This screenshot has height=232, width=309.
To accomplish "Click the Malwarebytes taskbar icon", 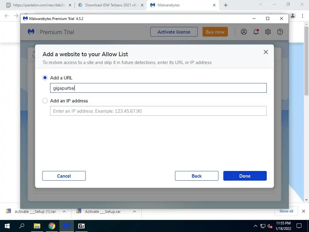I will [x=67, y=226].
